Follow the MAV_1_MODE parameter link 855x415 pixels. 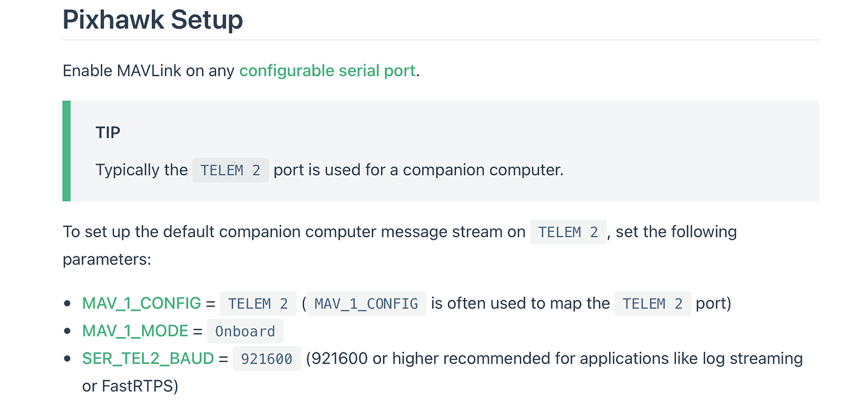tap(135, 331)
